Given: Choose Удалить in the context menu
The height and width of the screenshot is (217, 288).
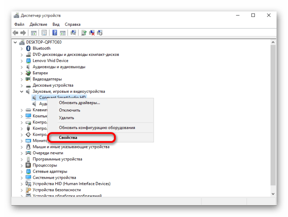Looking at the screenshot, I should pyautogui.click(x=100, y=118).
